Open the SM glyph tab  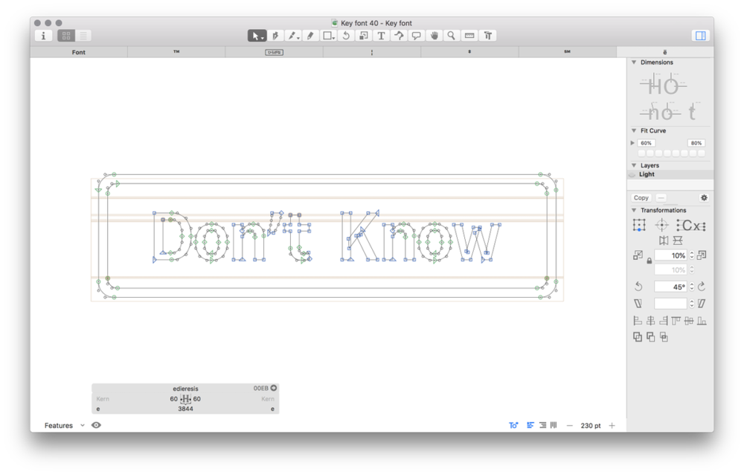(568, 52)
